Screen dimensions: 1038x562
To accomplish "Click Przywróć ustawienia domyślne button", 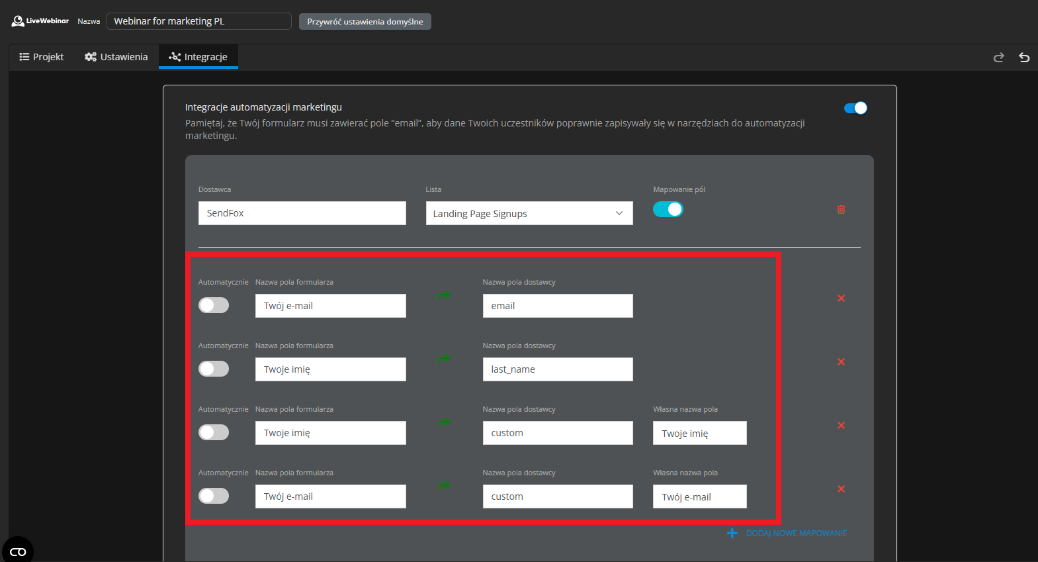I will pos(365,22).
